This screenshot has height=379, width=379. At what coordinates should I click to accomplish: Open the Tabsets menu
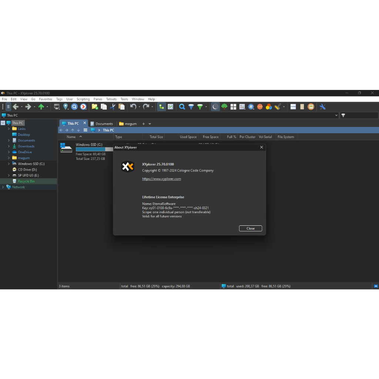click(111, 99)
